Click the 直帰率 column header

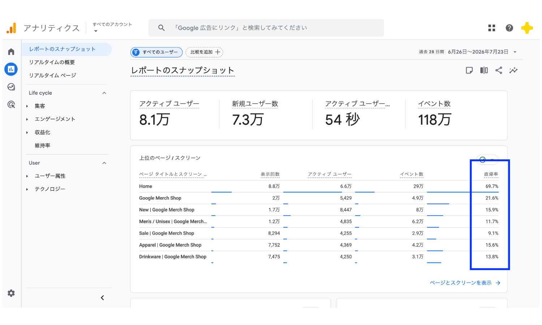pos(491,174)
